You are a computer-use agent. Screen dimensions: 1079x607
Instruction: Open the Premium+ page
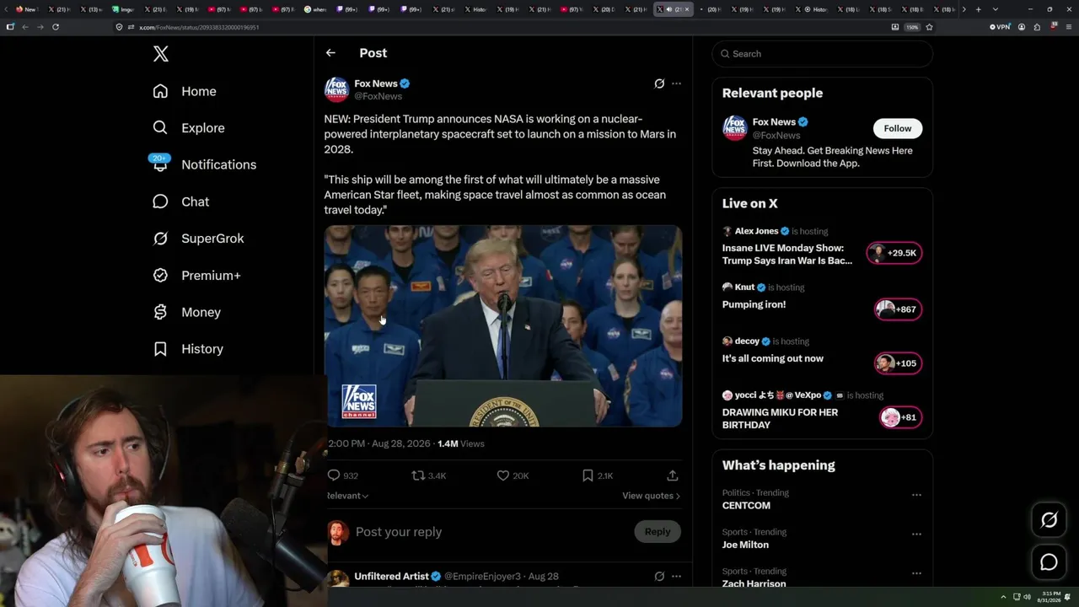[x=196, y=276]
